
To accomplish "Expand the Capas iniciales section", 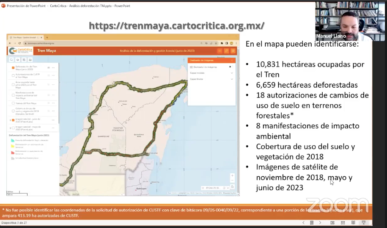I will point(231,73).
